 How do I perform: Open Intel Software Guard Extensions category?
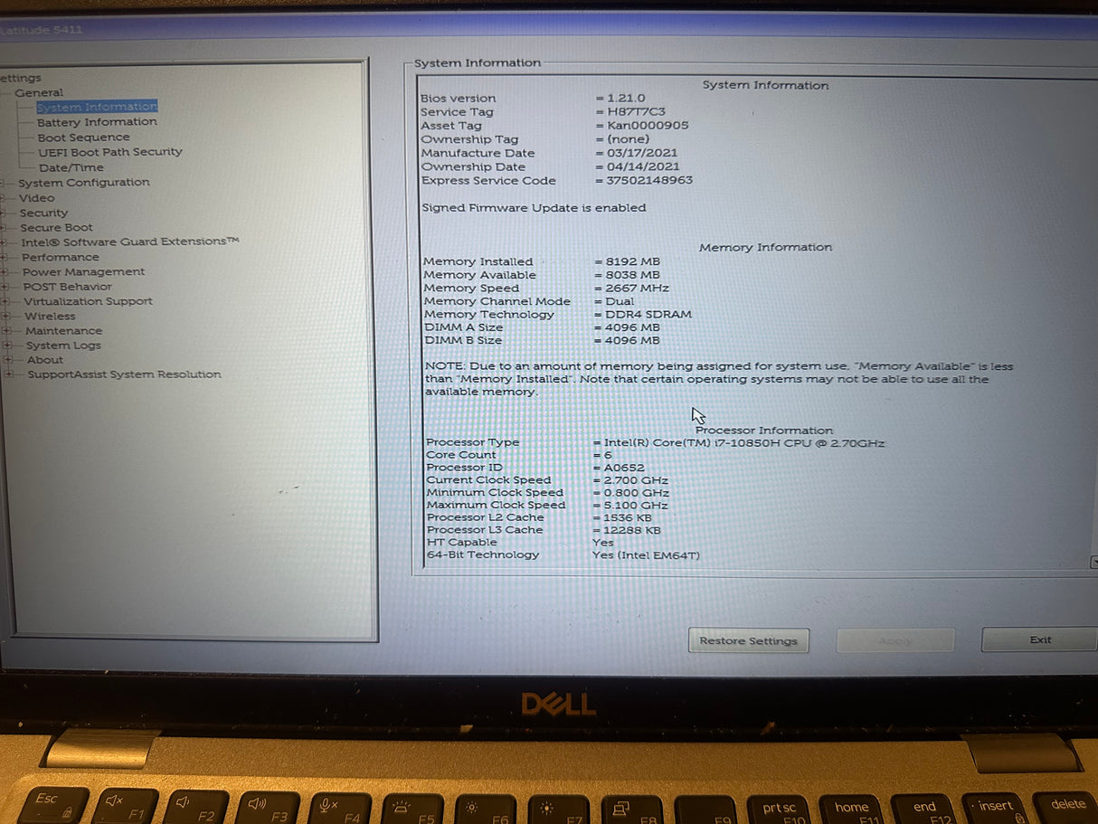click(x=130, y=242)
